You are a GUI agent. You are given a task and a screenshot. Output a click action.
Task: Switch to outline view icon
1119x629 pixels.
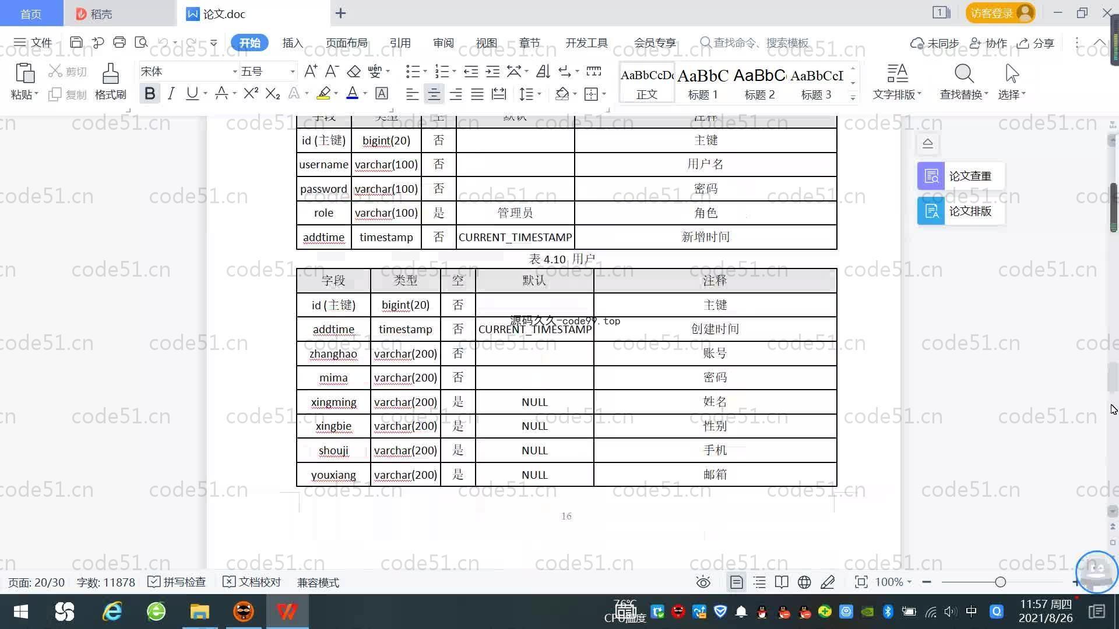pos(759,582)
